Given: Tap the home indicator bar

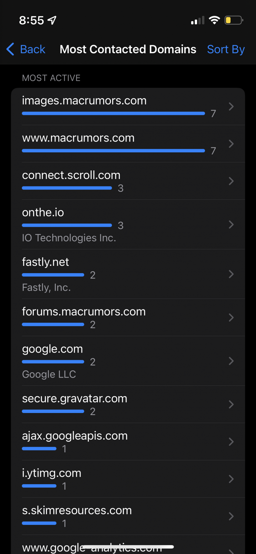Looking at the screenshot, I should tap(128, 547).
